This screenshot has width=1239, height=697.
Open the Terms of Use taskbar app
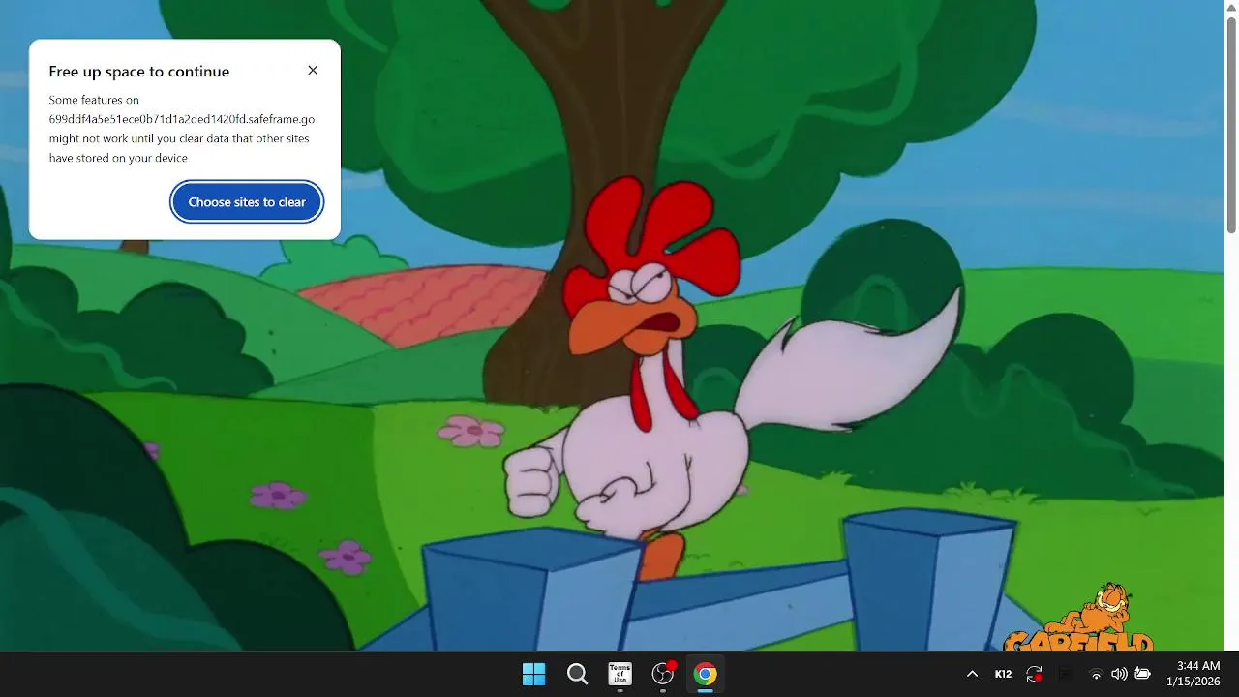(x=619, y=674)
